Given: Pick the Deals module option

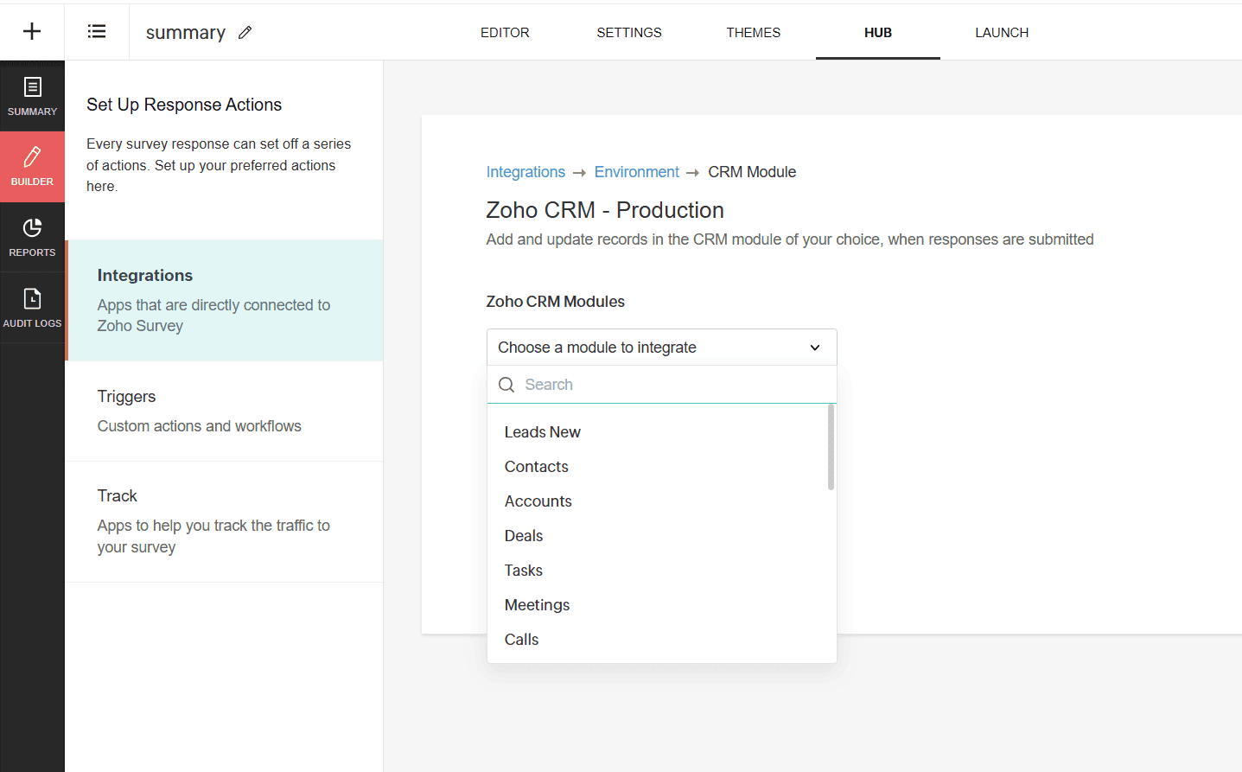Looking at the screenshot, I should click(x=524, y=536).
